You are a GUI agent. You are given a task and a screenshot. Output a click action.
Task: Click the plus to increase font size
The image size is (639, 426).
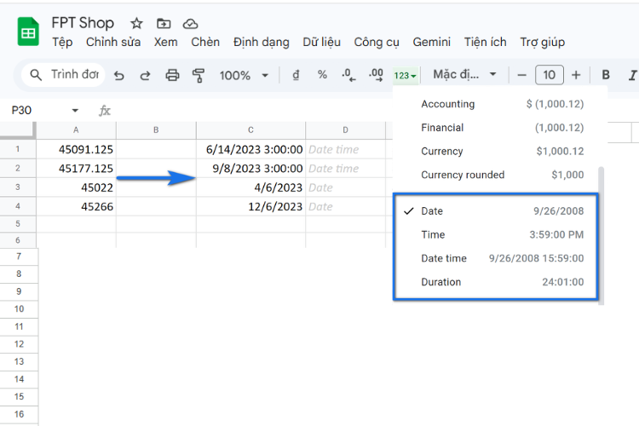pos(576,75)
